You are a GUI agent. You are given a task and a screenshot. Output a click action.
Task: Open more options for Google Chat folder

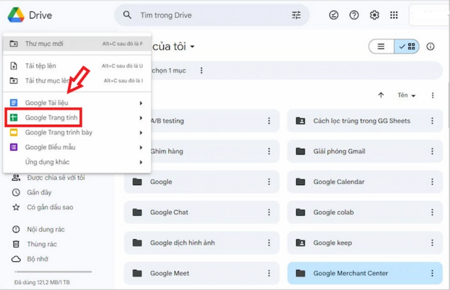coord(269,212)
